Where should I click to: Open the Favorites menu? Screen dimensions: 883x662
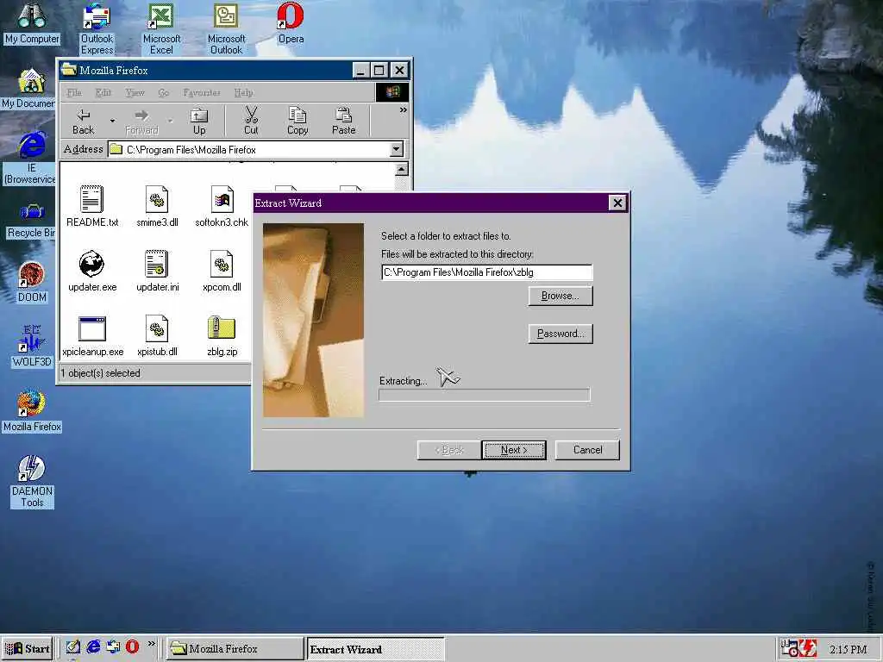pyautogui.click(x=202, y=92)
